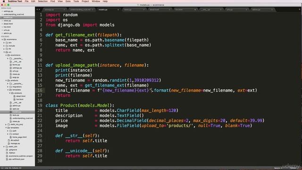Click the ecommerce.sublime-project file icon
The image size is (302, 170).
[x=7, y=156]
